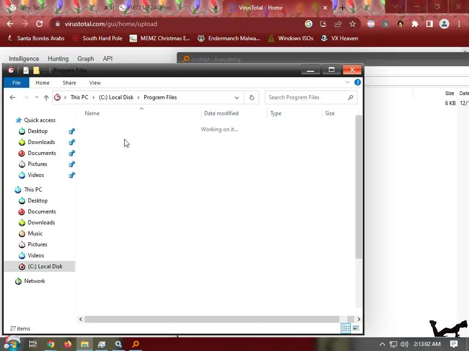This screenshot has width=469, height=351.
Task: Open the Intelligence menu on VirusTotal
Action: click(x=24, y=58)
